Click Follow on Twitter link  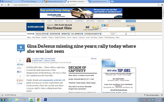pos(50,61)
